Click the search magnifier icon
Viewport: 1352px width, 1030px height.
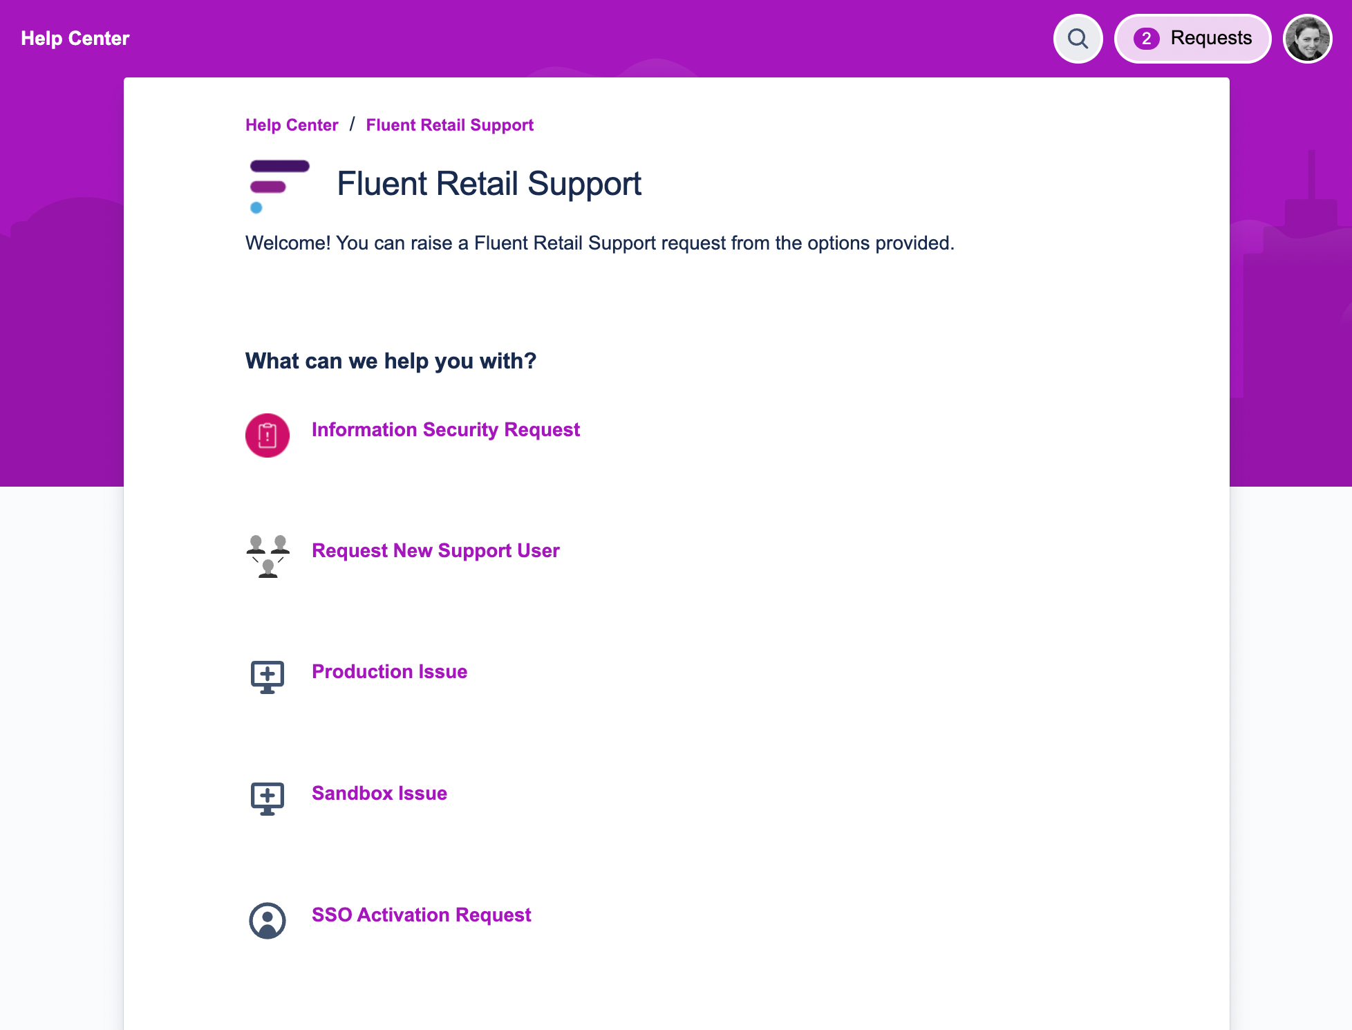point(1078,39)
